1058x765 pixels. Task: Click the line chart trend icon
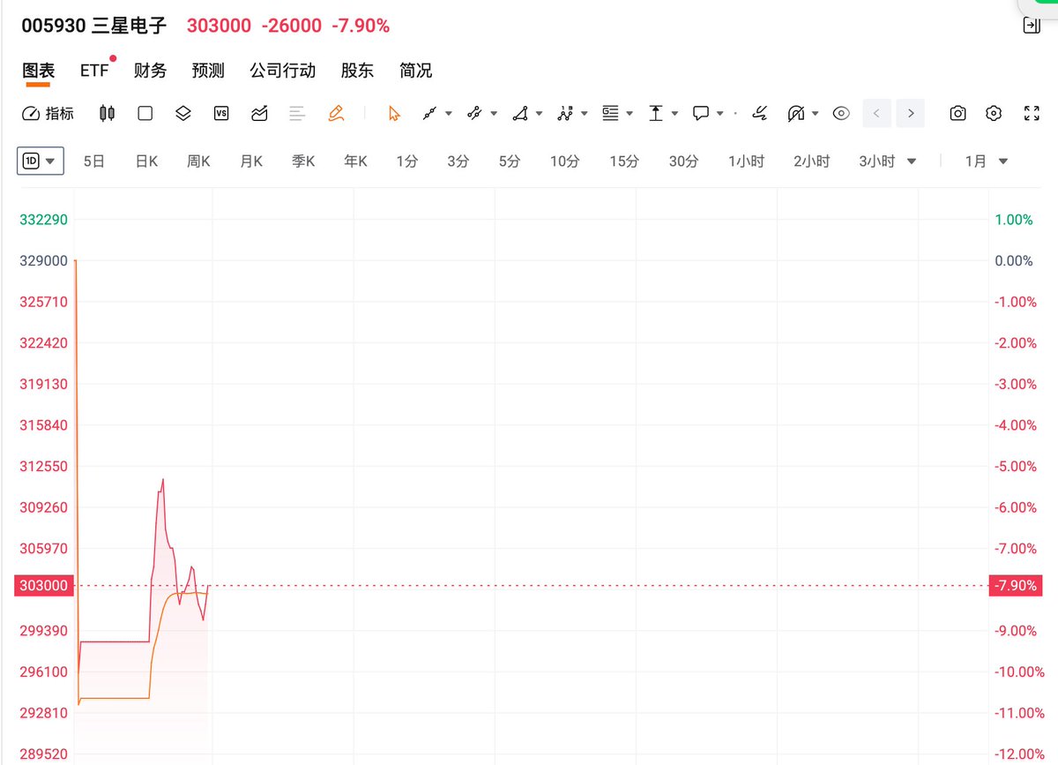point(259,113)
